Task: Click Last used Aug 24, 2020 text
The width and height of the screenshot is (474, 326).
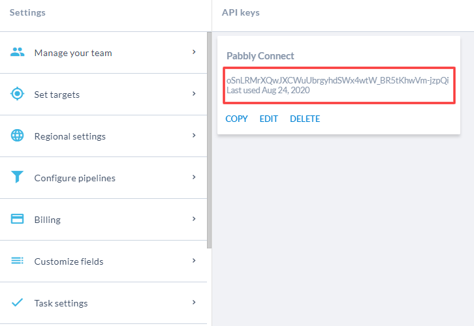Action: click(268, 90)
